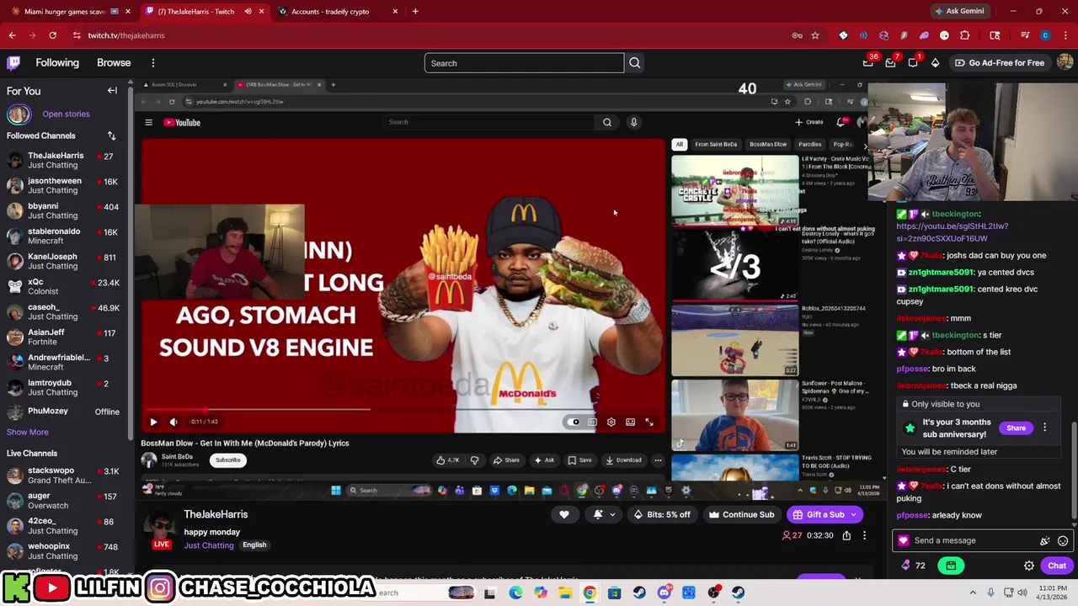
Task: Like the YouTube video (4.7K)
Action: (447, 460)
